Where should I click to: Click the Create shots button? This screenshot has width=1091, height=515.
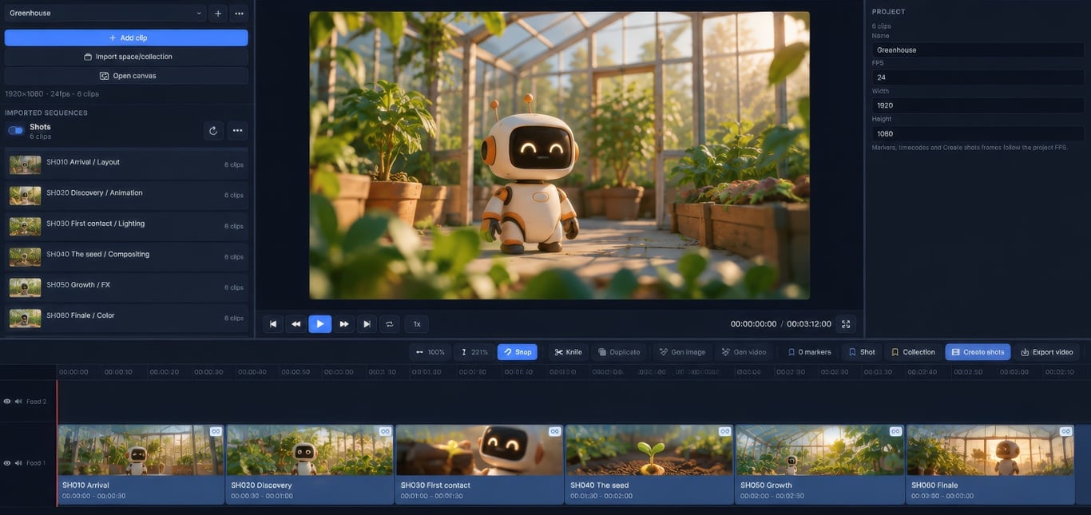coord(978,352)
